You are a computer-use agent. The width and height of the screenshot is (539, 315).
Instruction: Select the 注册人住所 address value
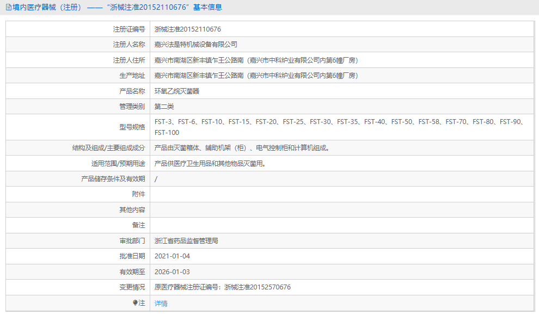(x=256, y=60)
